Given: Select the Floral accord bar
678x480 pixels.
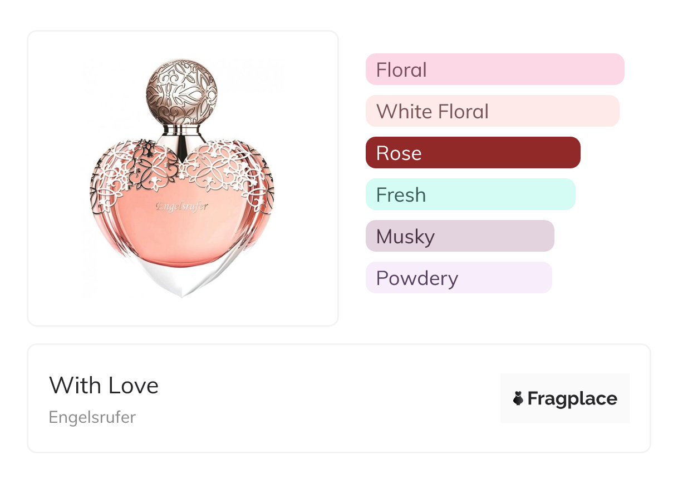Looking at the screenshot, I should [494, 69].
